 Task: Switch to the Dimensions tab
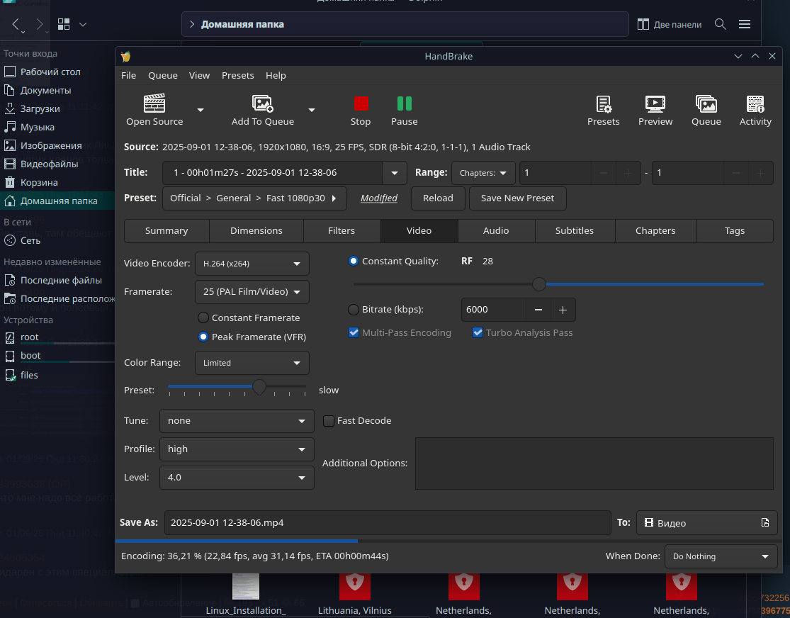tap(256, 231)
